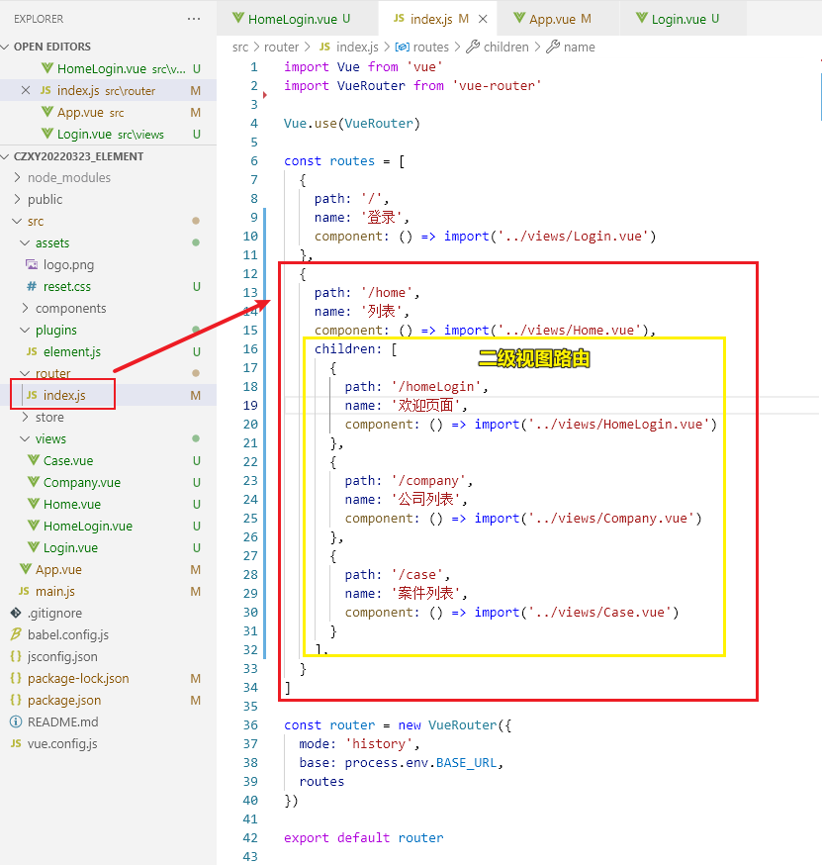Collapse CZXY20220323_ELEMENT project section

point(78,156)
